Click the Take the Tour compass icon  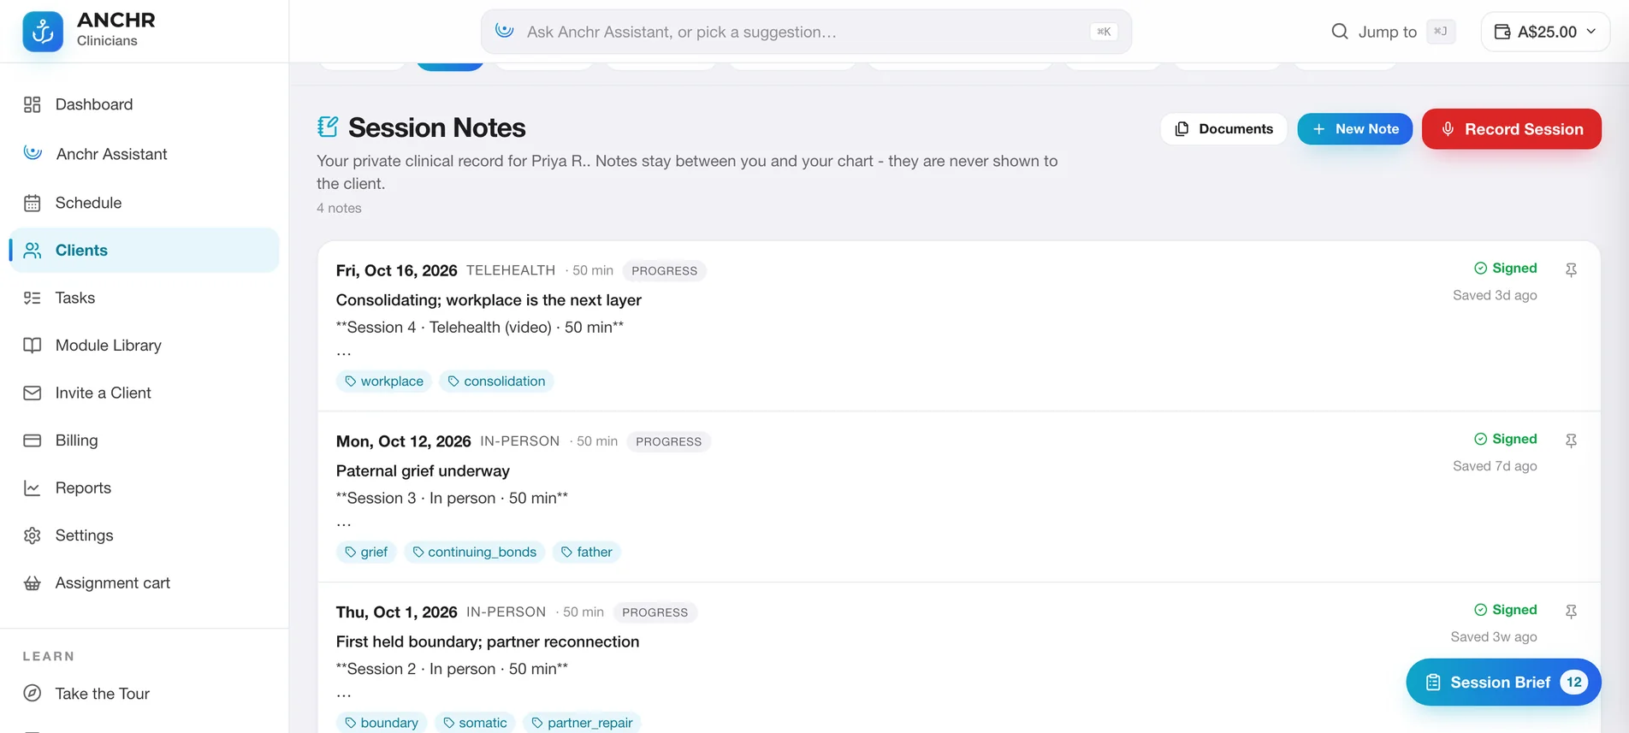[x=33, y=694]
